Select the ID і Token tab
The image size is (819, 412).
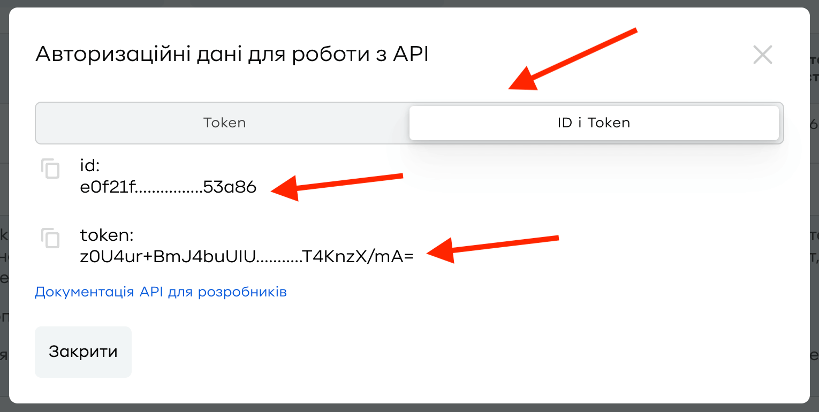click(x=594, y=123)
